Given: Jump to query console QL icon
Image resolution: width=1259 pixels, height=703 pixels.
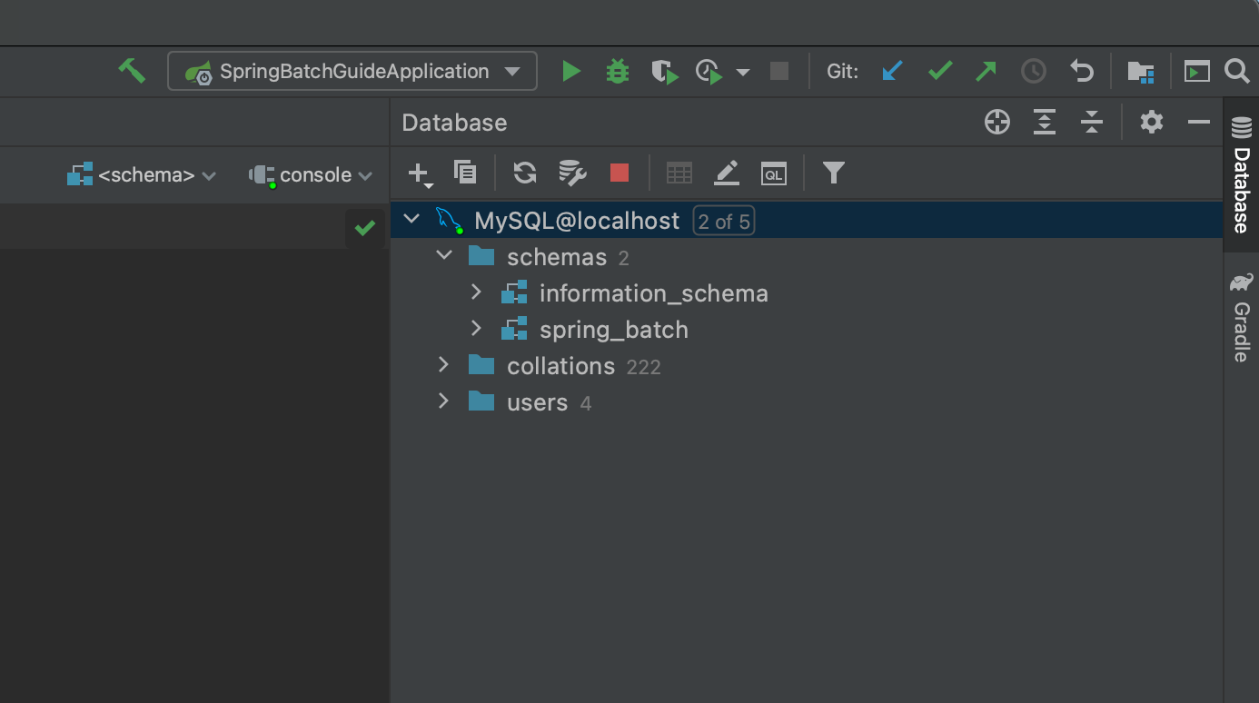Looking at the screenshot, I should click(x=774, y=173).
